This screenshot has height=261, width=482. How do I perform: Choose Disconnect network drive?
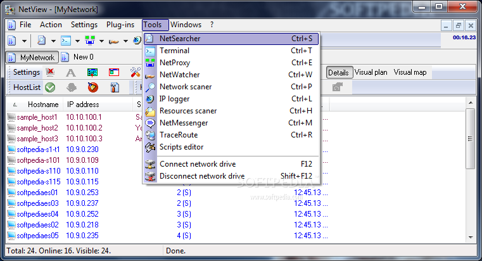(231, 176)
